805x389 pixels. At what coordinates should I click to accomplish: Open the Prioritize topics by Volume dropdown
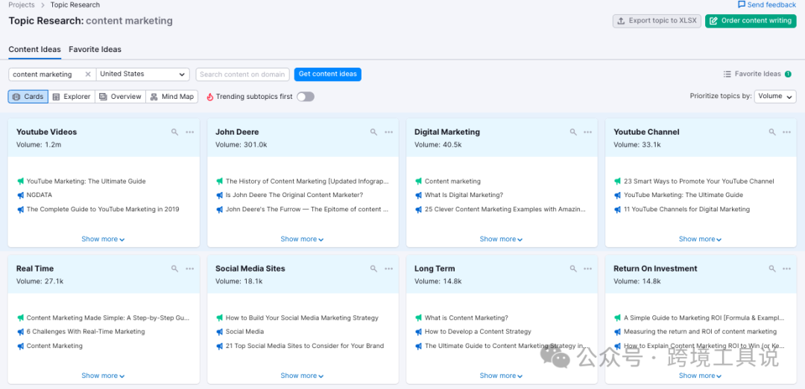pyautogui.click(x=775, y=97)
